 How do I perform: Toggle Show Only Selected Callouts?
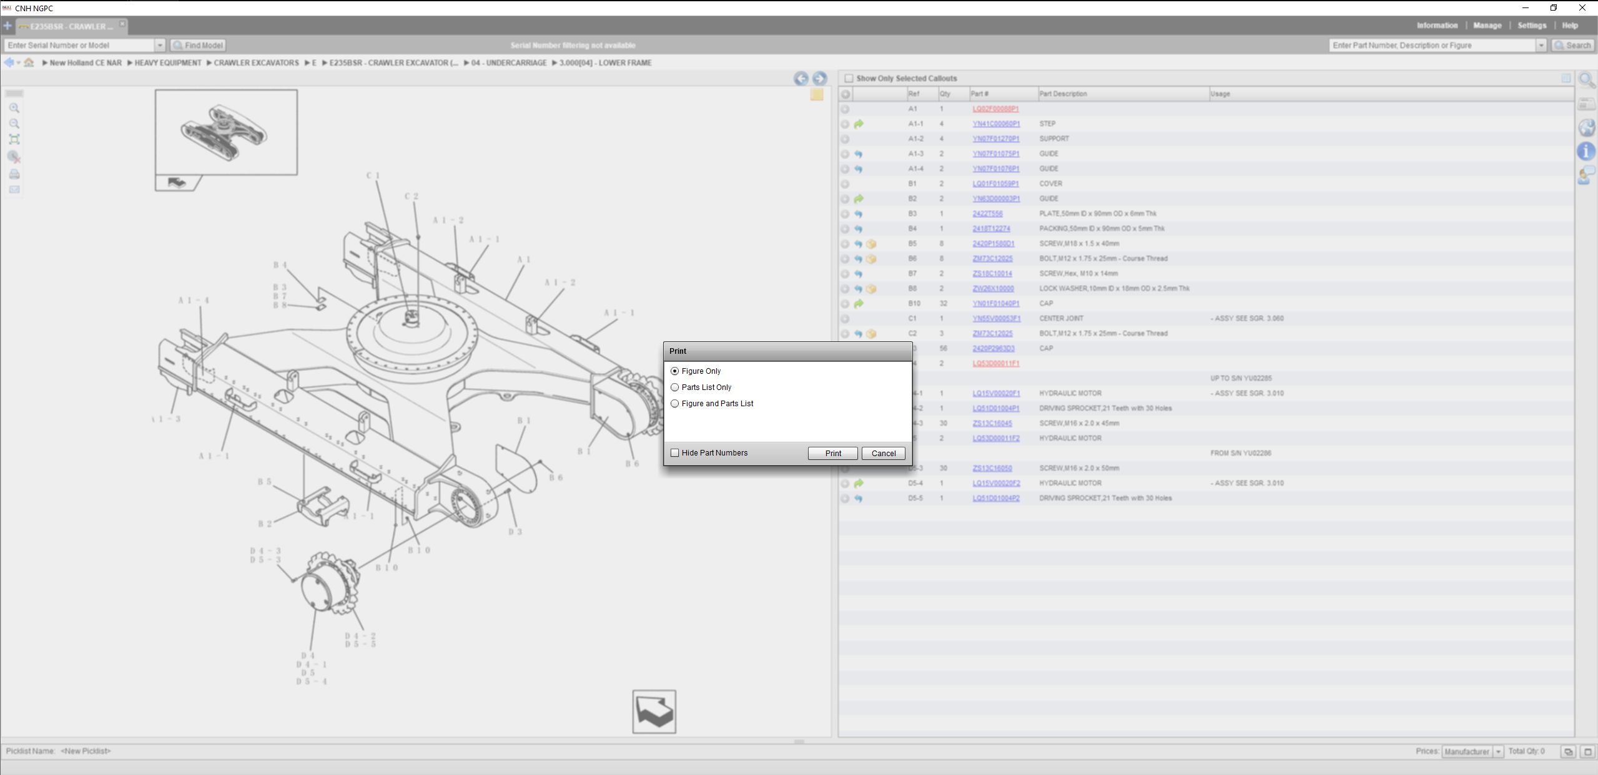click(849, 78)
